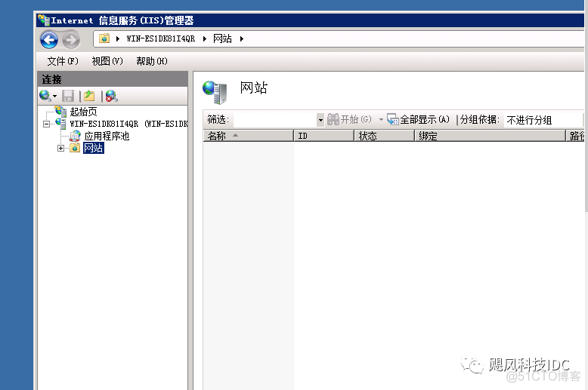Click the 全部显示(A) button

[x=418, y=120]
